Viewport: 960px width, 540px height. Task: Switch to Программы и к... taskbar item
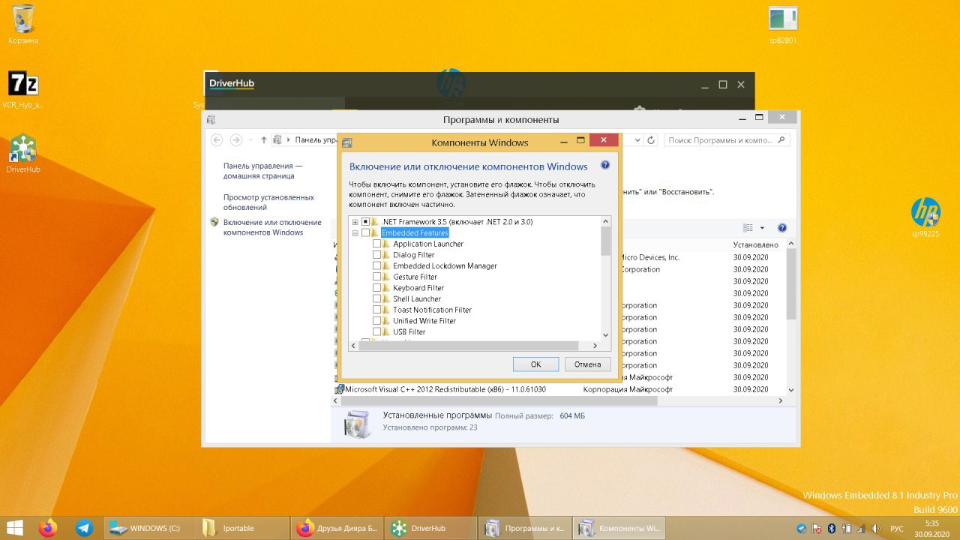click(x=524, y=528)
